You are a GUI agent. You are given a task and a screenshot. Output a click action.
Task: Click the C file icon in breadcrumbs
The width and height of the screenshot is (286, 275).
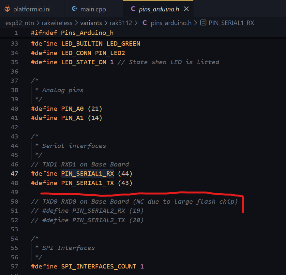coord(144,23)
